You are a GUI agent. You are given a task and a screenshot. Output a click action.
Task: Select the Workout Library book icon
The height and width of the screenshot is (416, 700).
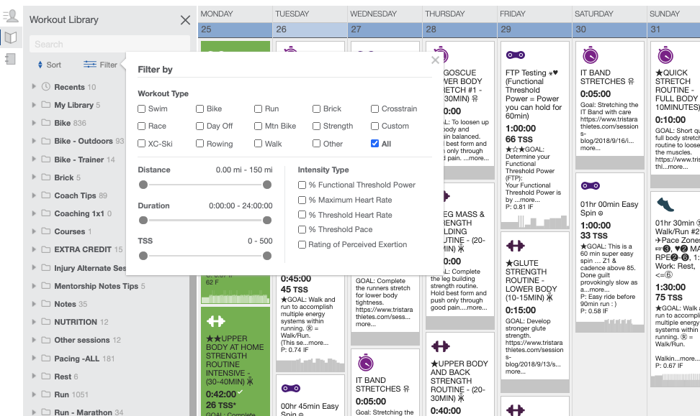[x=12, y=37]
